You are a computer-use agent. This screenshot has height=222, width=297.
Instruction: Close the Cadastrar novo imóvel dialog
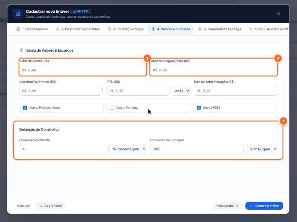(x=279, y=13)
